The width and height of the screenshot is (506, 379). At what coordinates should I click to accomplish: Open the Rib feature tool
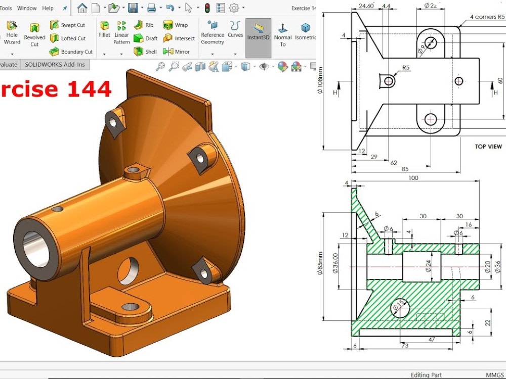click(143, 24)
